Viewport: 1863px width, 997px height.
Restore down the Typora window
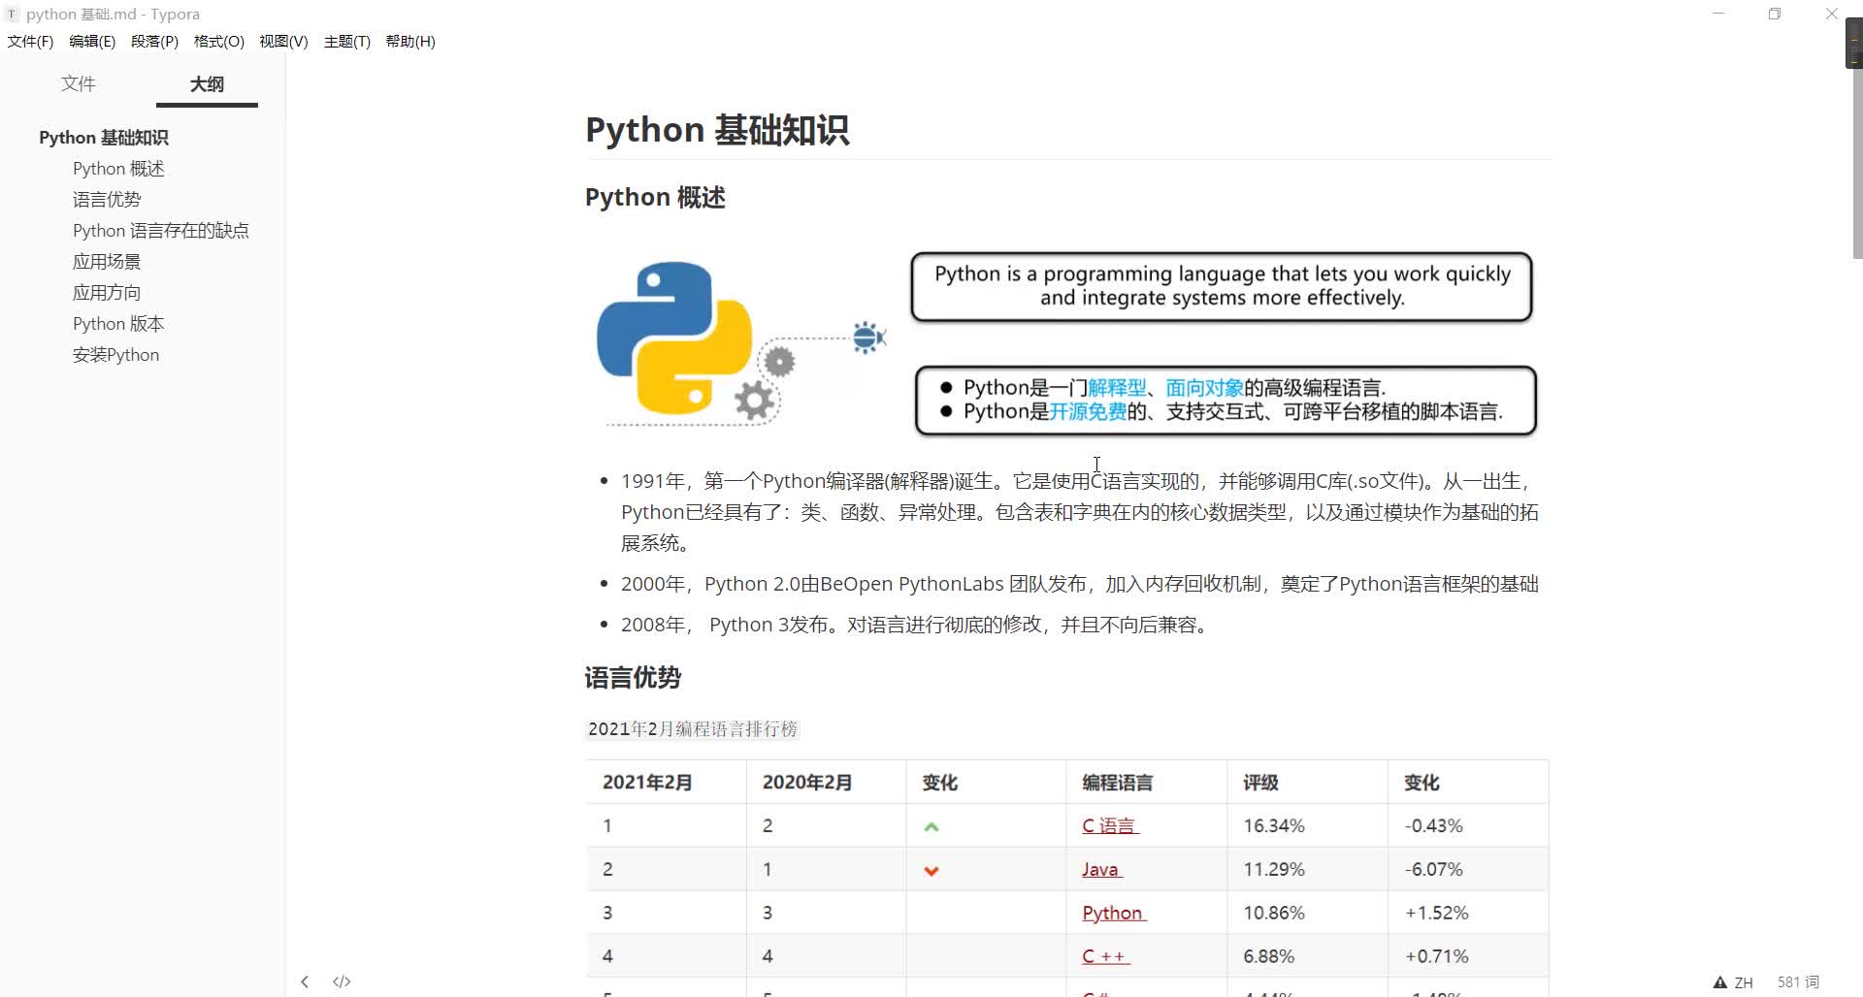coord(1775,14)
